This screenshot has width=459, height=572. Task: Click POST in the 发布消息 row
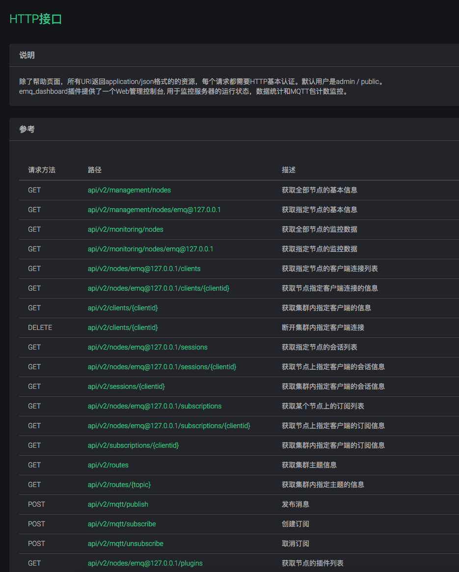coord(36,505)
